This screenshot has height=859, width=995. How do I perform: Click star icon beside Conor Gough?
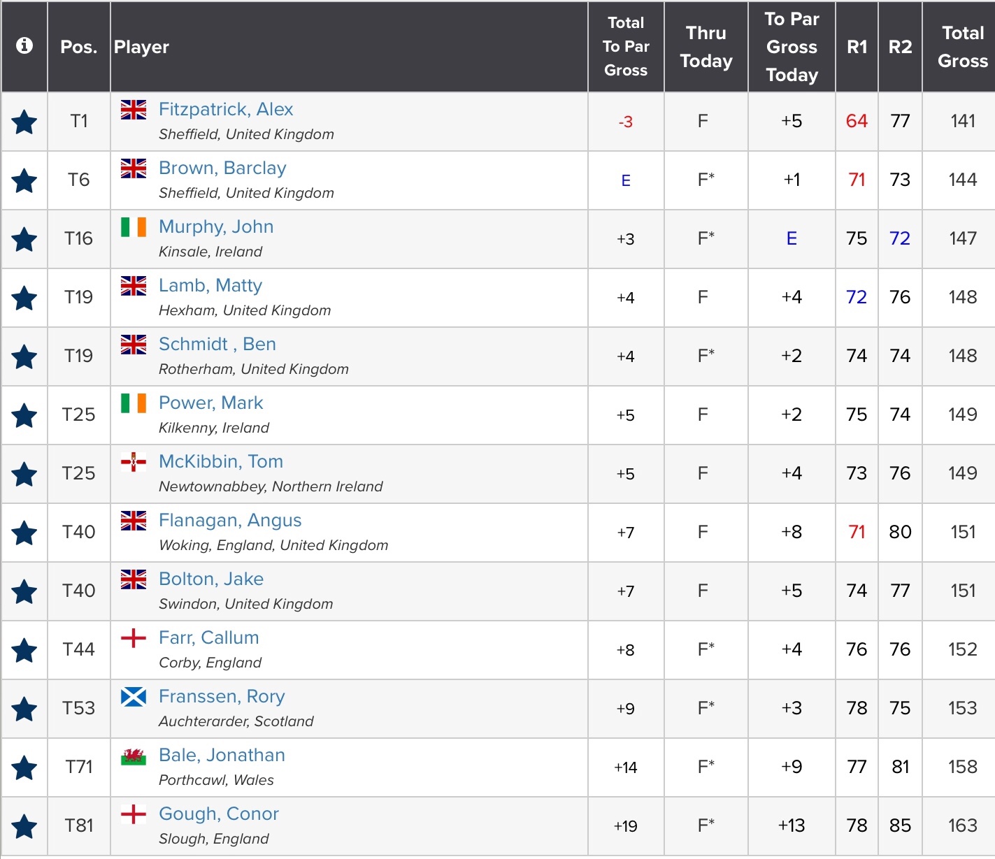coord(24,827)
